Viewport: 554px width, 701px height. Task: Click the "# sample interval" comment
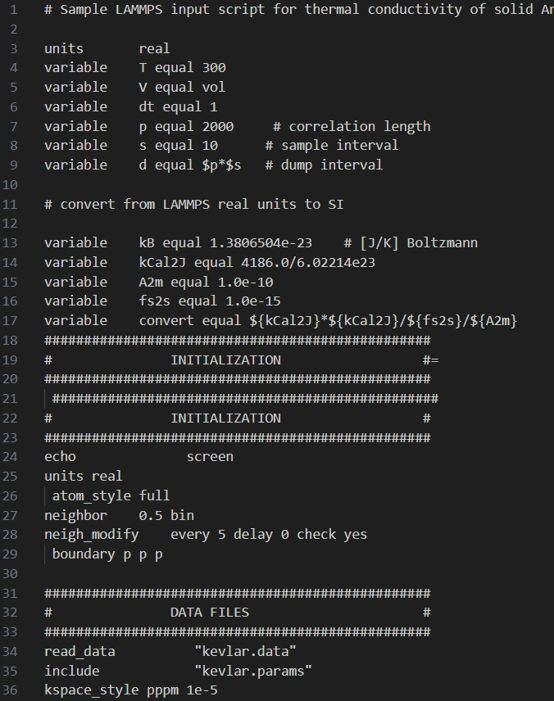tap(332, 145)
